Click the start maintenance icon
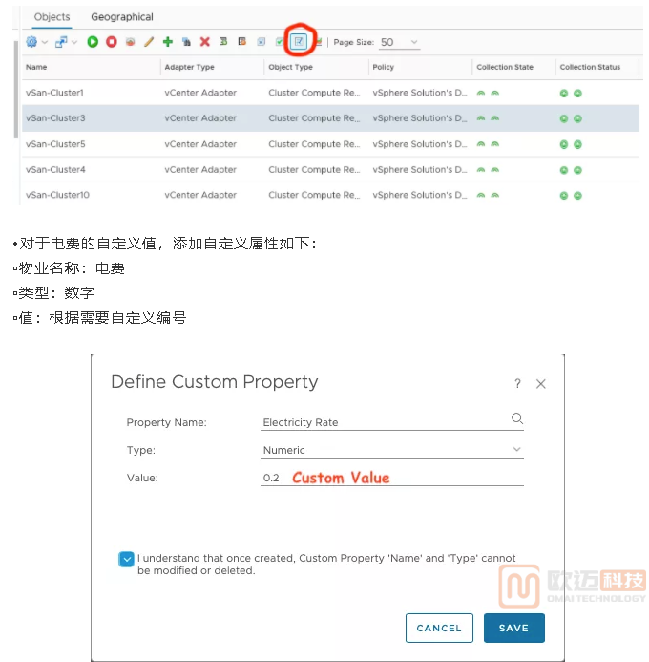Image resolution: width=649 pixels, height=662 pixels. [x=223, y=41]
